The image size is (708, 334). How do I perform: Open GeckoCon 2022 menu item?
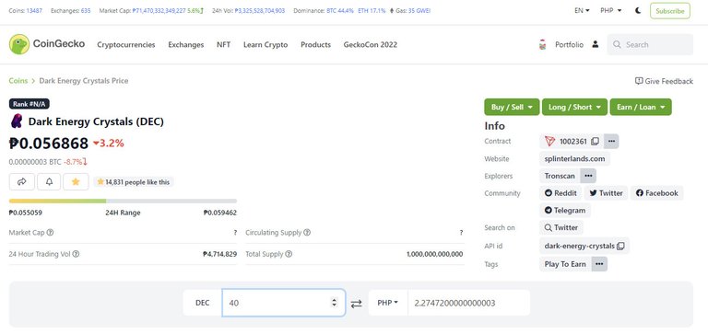pyautogui.click(x=371, y=44)
